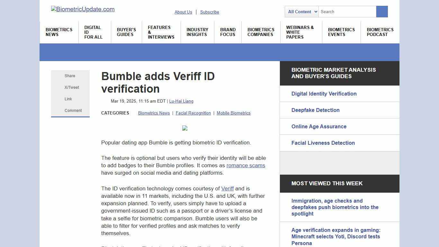Image resolution: width=439 pixels, height=247 pixels.
Task: Open the Deepfake Detection buyer's guide
Action: 315,110
